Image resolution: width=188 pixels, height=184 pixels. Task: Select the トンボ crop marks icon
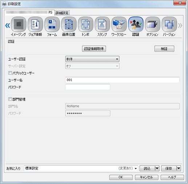pos(85,24)
